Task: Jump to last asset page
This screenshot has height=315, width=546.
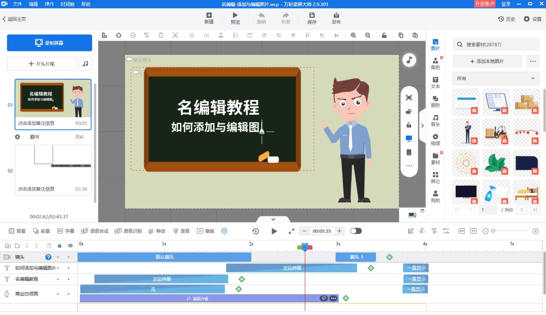Action: [x=535, y=210]
